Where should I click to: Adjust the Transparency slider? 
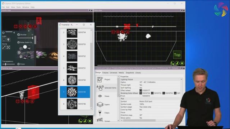pyautogui.click(x=9, y=64)
